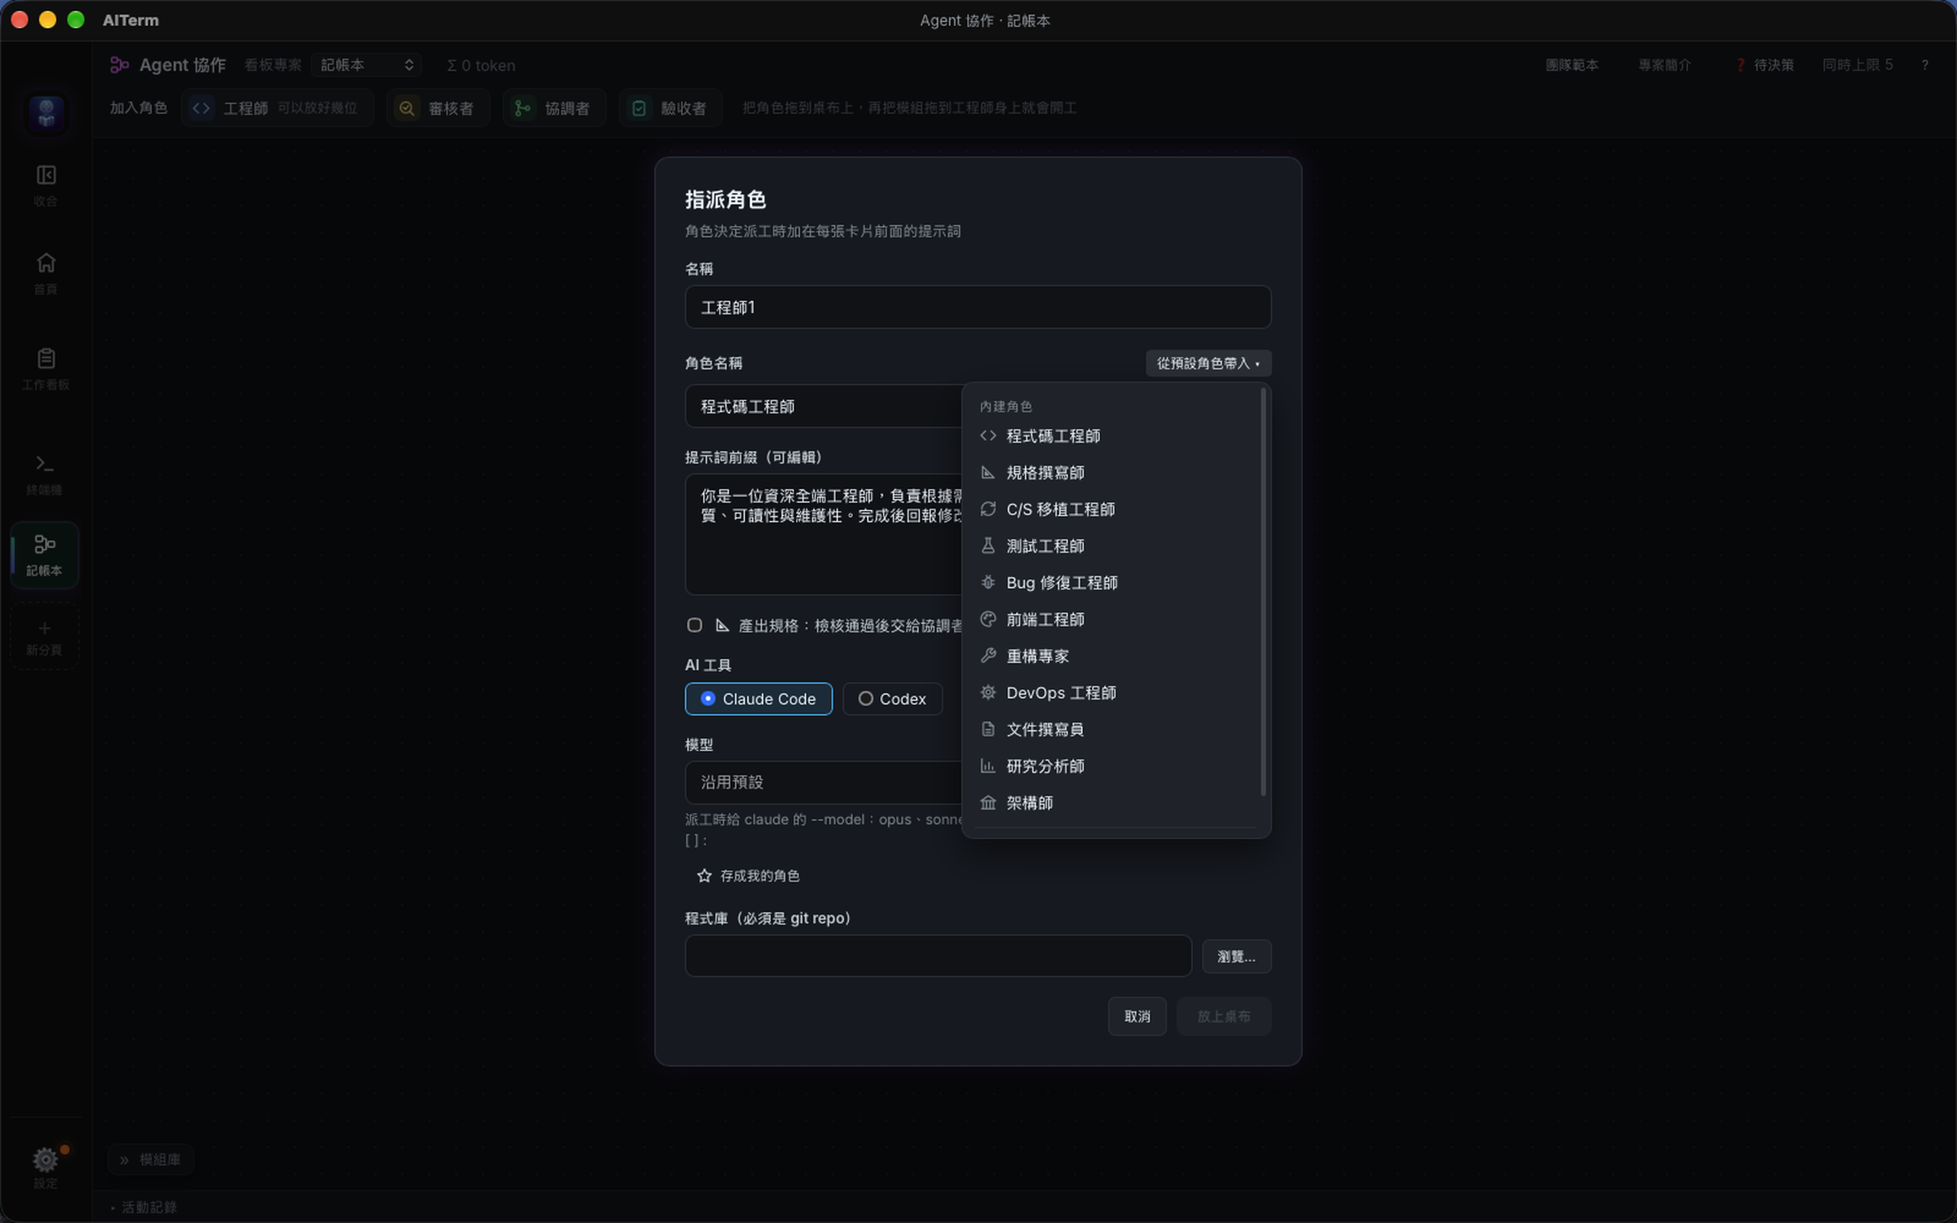Click the wrench icon beside 重構專家
1957x1223 pixels.
point(988,656)
